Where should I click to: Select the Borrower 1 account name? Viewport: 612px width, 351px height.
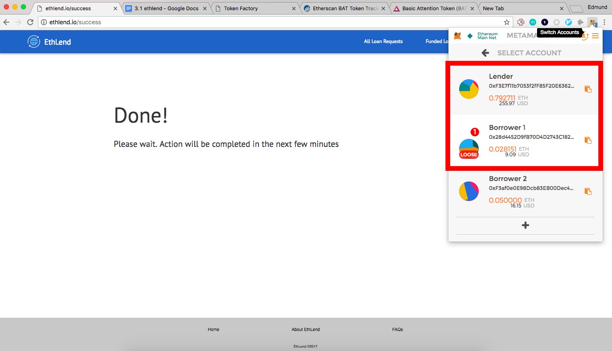[x=507, y=127]
